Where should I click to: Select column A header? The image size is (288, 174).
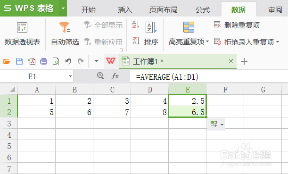pyautogui.click(x=37, y=90)
